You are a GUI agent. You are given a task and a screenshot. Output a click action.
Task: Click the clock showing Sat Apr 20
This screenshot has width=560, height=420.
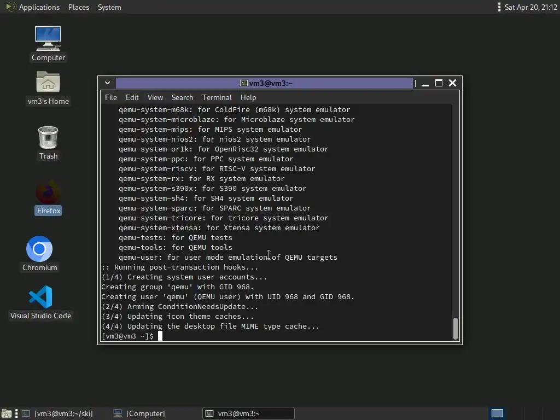(530, 7)
